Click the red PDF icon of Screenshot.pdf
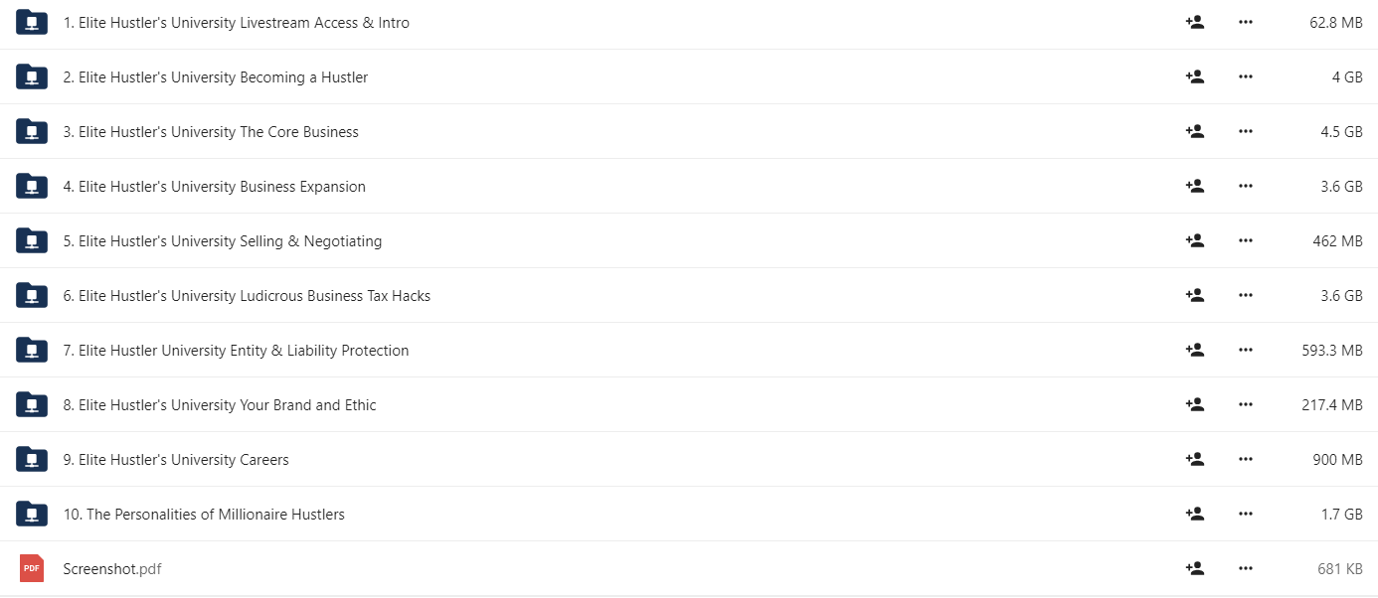 pos(32,568)
